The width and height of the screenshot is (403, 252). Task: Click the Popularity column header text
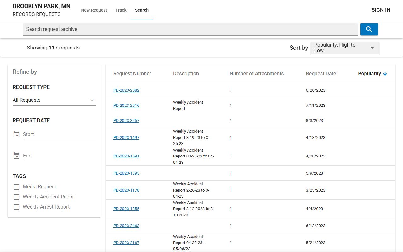pos(370,74)
